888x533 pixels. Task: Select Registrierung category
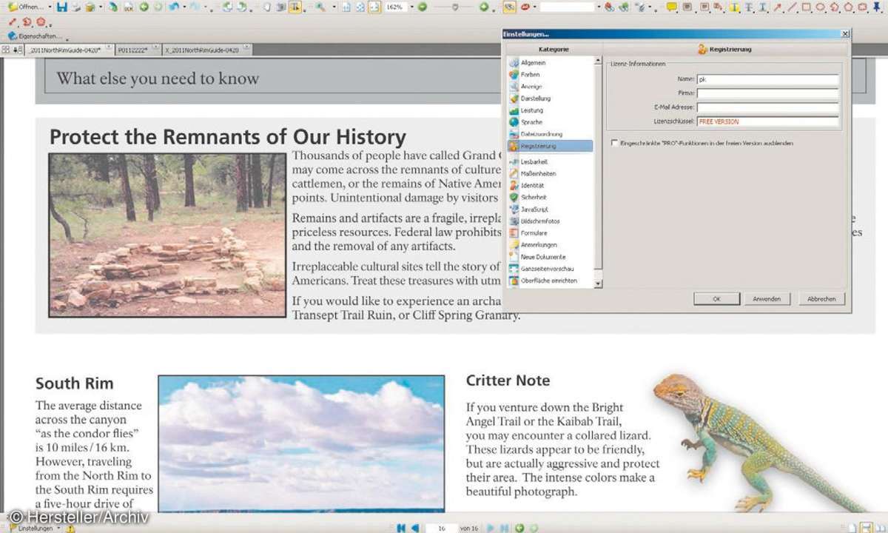coord(551,147)
